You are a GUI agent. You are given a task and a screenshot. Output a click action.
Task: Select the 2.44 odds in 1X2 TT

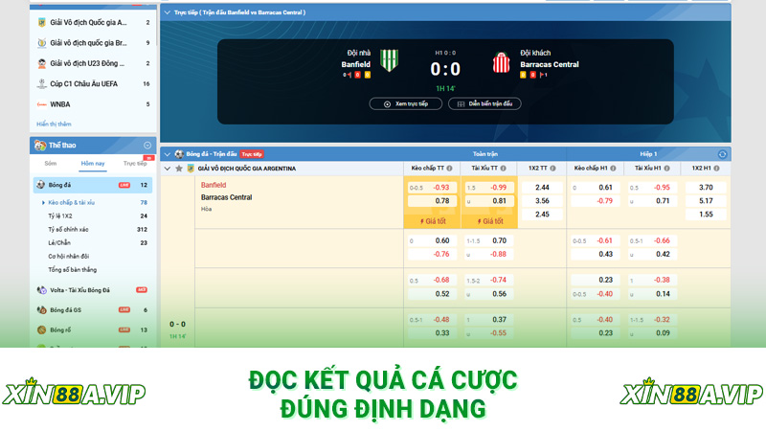click(x=542, y=187)
